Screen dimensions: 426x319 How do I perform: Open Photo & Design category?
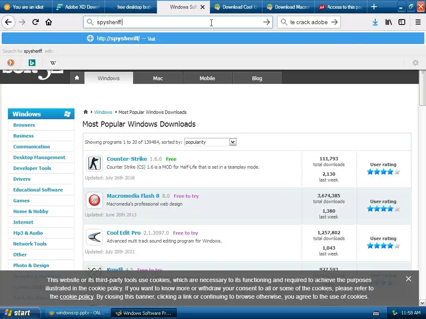(x=31, y=265)
